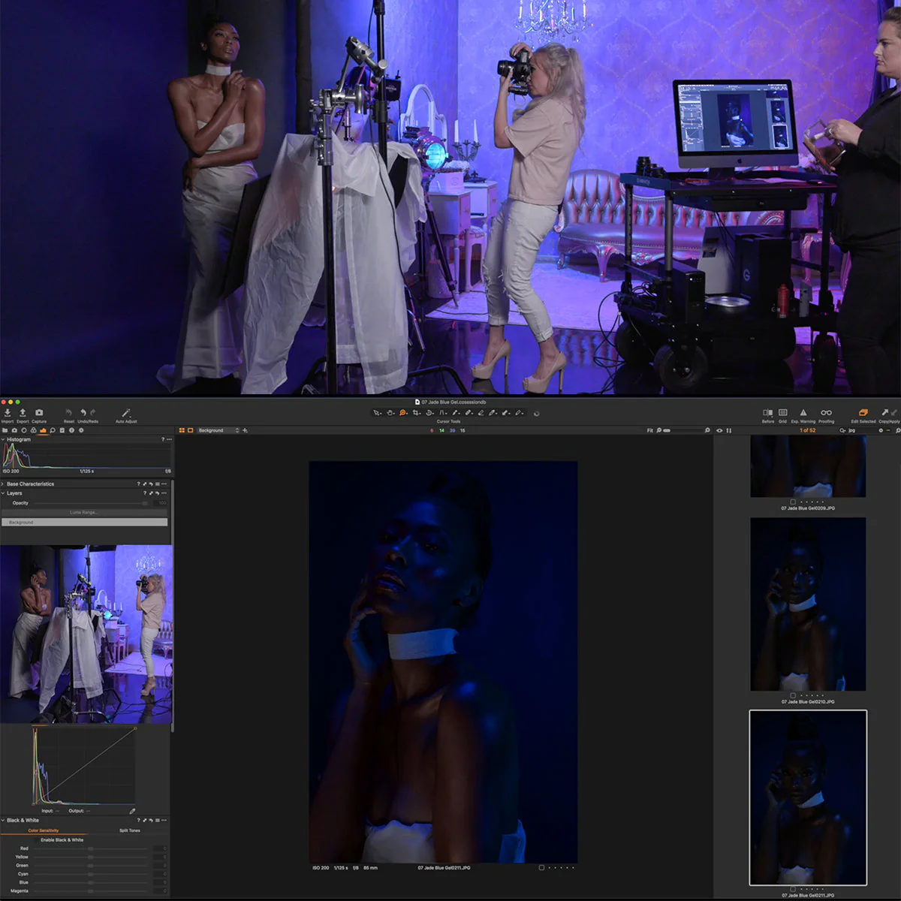Click the Before comparison icon
The width and height of the screenshot is (901, 901).
(x=767, y=413)
